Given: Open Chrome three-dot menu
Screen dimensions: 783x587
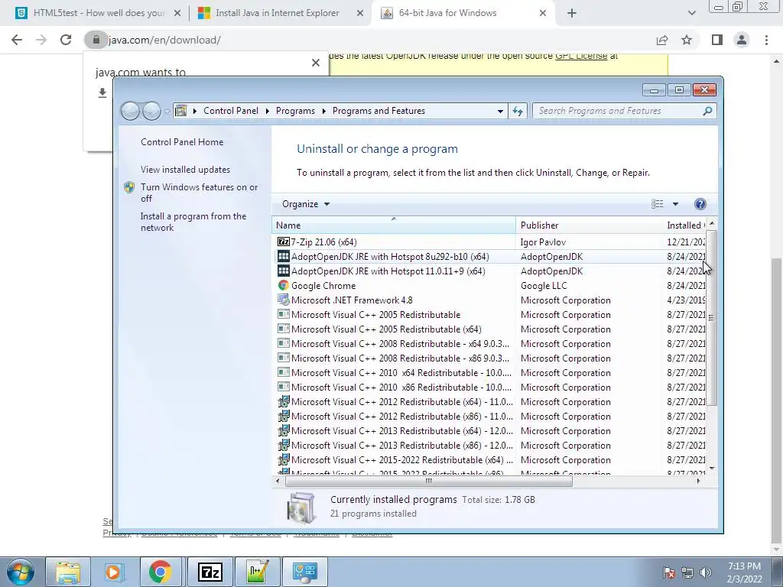Looking at the screenshot, I should tap(766, 40).
